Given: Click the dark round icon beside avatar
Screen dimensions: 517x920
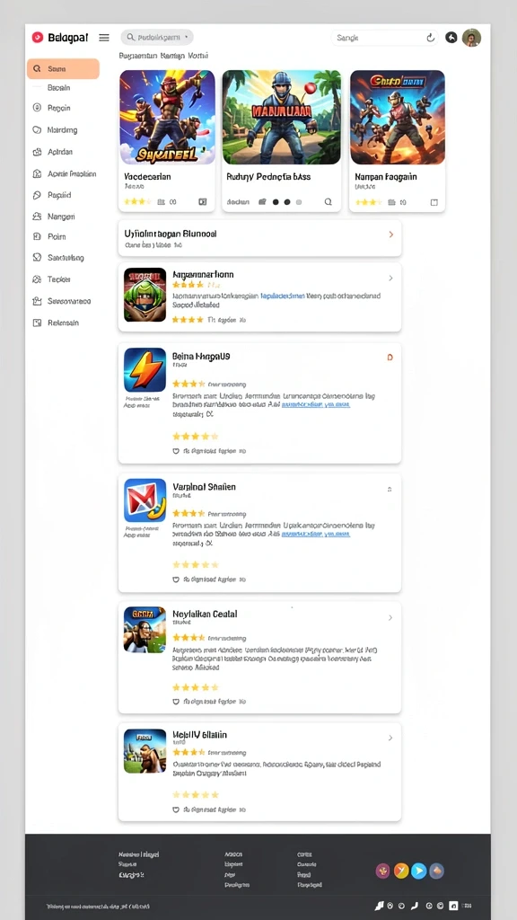Looking at the screenshot, I should tap(451, 38).
